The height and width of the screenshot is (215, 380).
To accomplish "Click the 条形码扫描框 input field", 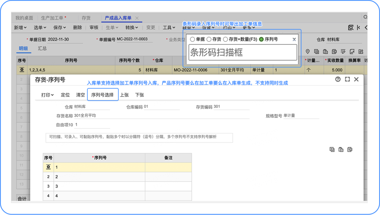I will point(243,53).
